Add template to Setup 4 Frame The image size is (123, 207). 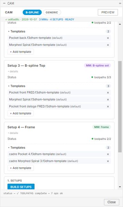[x=21, y=168]
